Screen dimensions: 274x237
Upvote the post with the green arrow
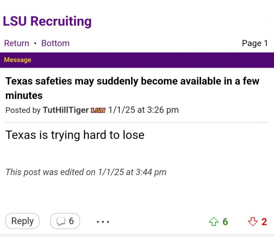coord(214,221)
